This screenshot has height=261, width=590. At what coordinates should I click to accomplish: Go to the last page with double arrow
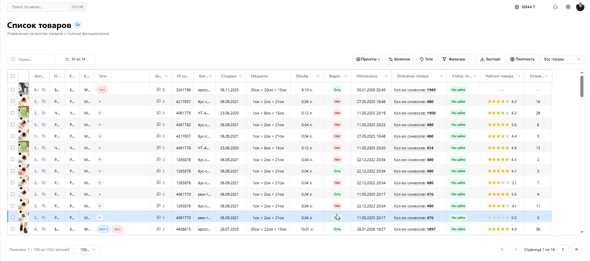pos(576,249)
